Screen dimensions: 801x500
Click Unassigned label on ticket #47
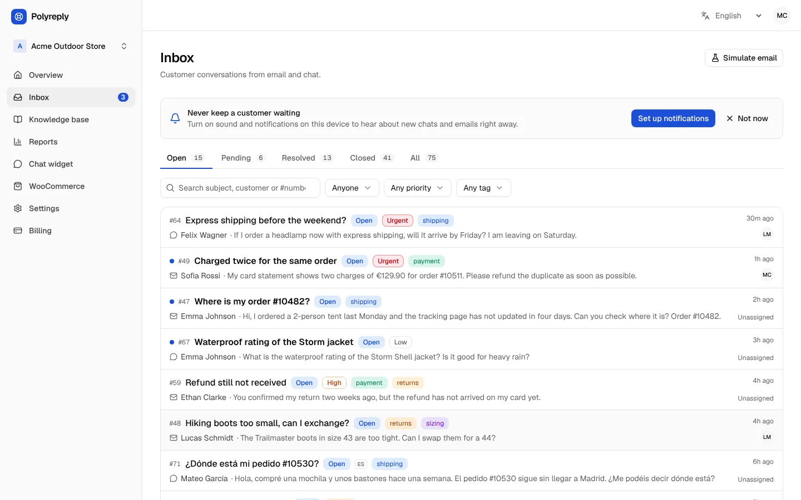tap(755, 317)
